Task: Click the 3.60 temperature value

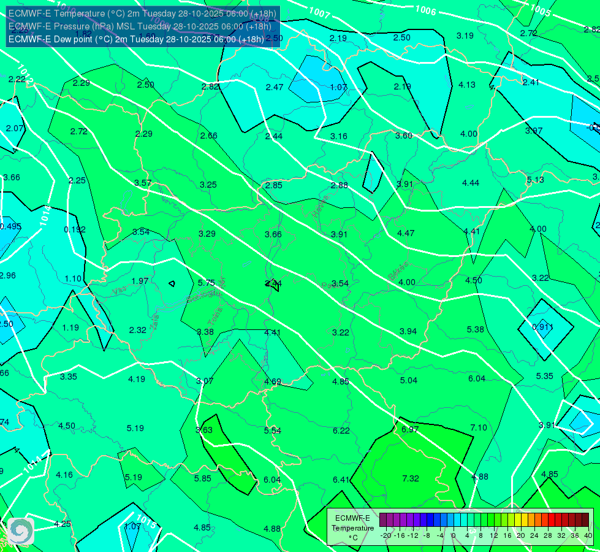Action: 404,136
